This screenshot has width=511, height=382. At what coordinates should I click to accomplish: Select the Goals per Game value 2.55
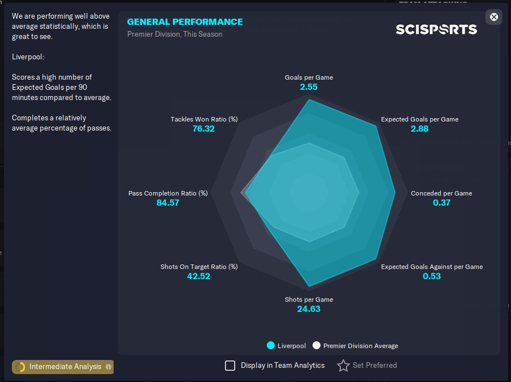(309, 87)
